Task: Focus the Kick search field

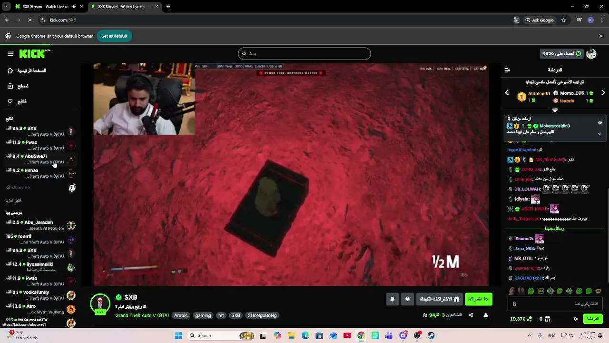Action: [304, 54]
